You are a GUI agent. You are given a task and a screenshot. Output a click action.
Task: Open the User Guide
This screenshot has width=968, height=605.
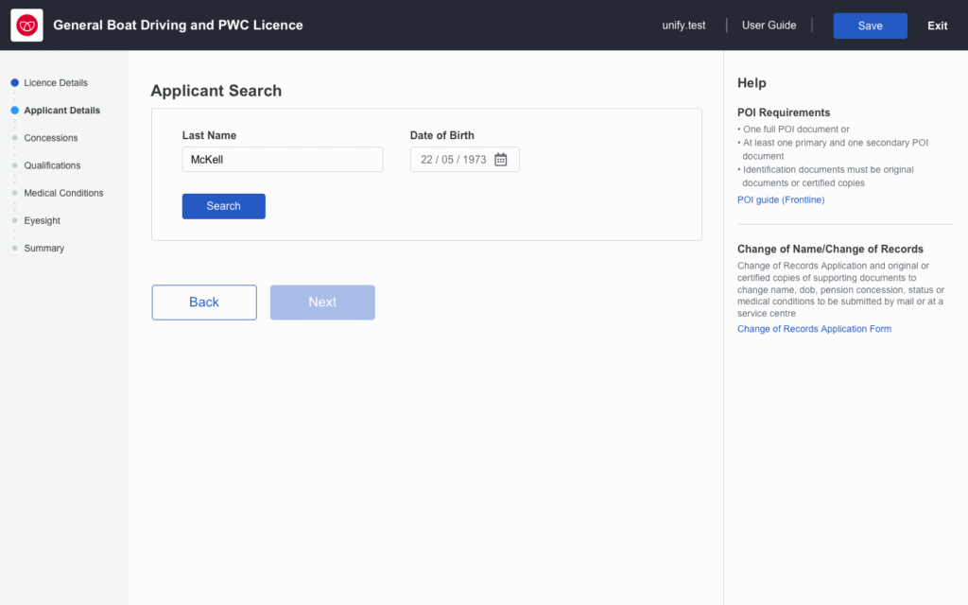pos(769,26)
